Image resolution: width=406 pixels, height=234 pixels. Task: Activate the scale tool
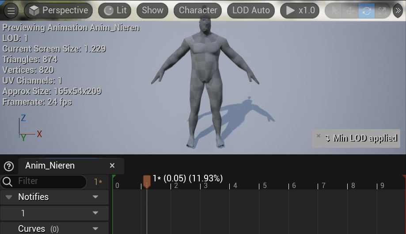click(x=382, y=11)
